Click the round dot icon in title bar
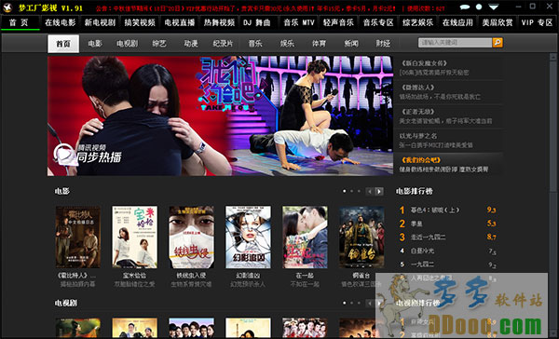This screenshot has height=339, width=559. pos(479,7)
